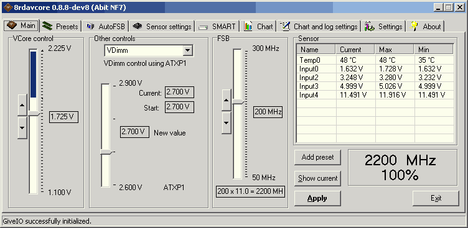Screen dimensions: 468x228
Task: Select the Input4 sensor row
Action: point(375,95)
